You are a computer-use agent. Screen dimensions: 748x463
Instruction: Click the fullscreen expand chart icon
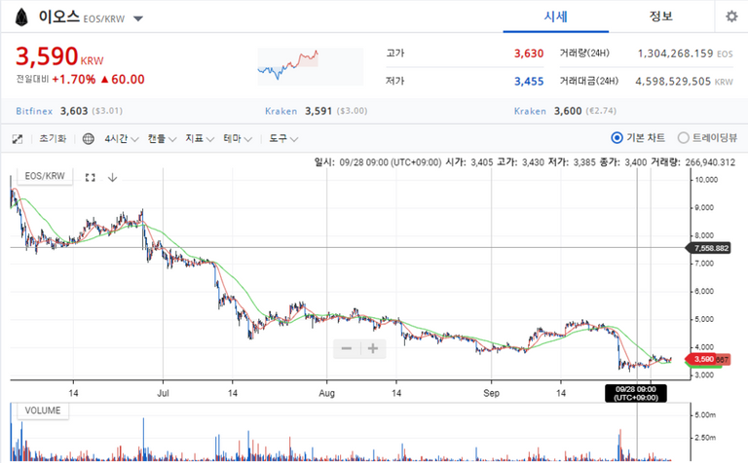click(18, 139)
